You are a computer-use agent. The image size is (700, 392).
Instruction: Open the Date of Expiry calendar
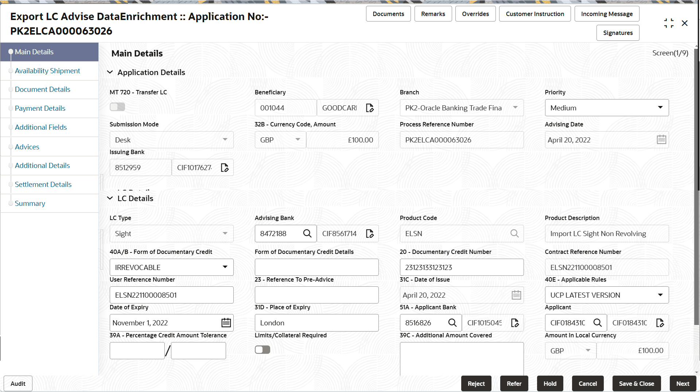[x=226, y=323]
